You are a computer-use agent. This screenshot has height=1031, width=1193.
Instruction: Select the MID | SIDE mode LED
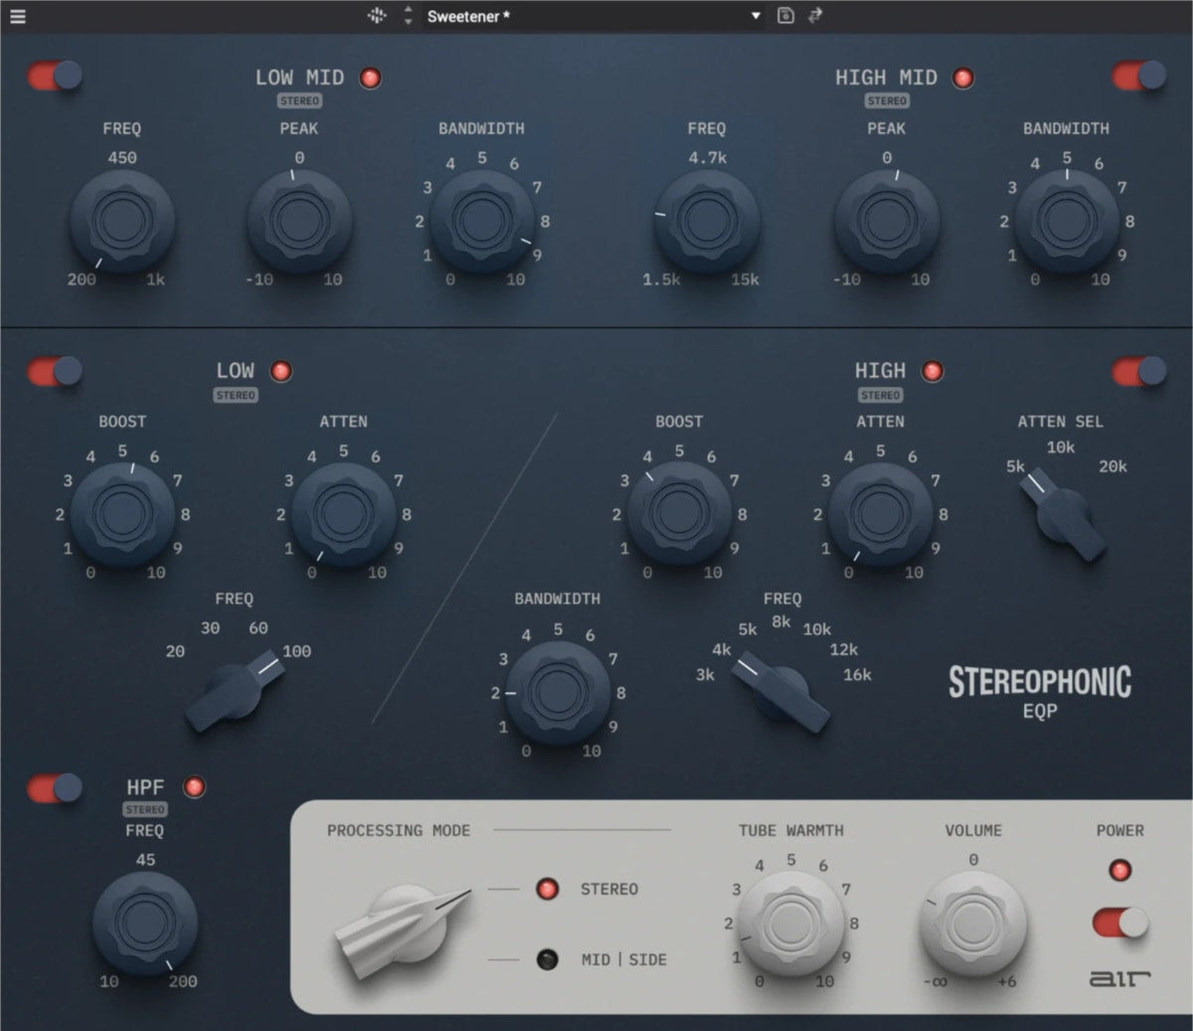point(547,959)
